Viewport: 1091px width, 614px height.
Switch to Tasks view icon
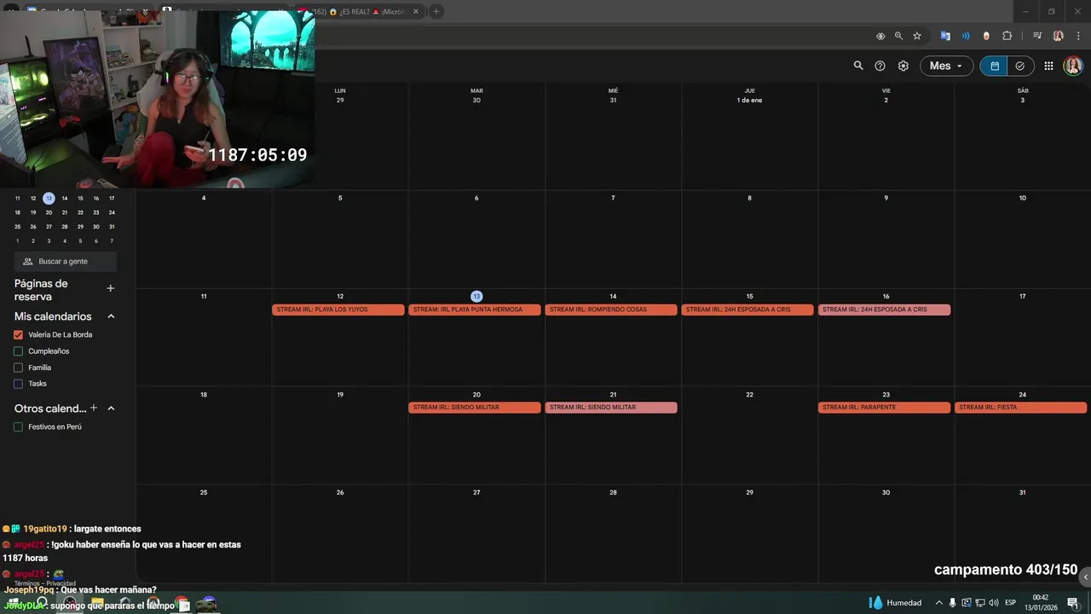(x=1020, y=66)
